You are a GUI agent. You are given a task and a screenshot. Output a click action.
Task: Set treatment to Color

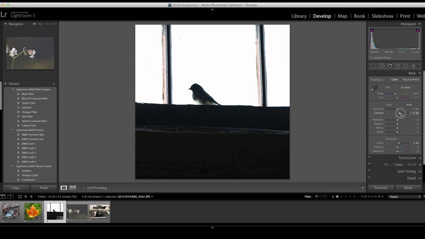(394, 80)
